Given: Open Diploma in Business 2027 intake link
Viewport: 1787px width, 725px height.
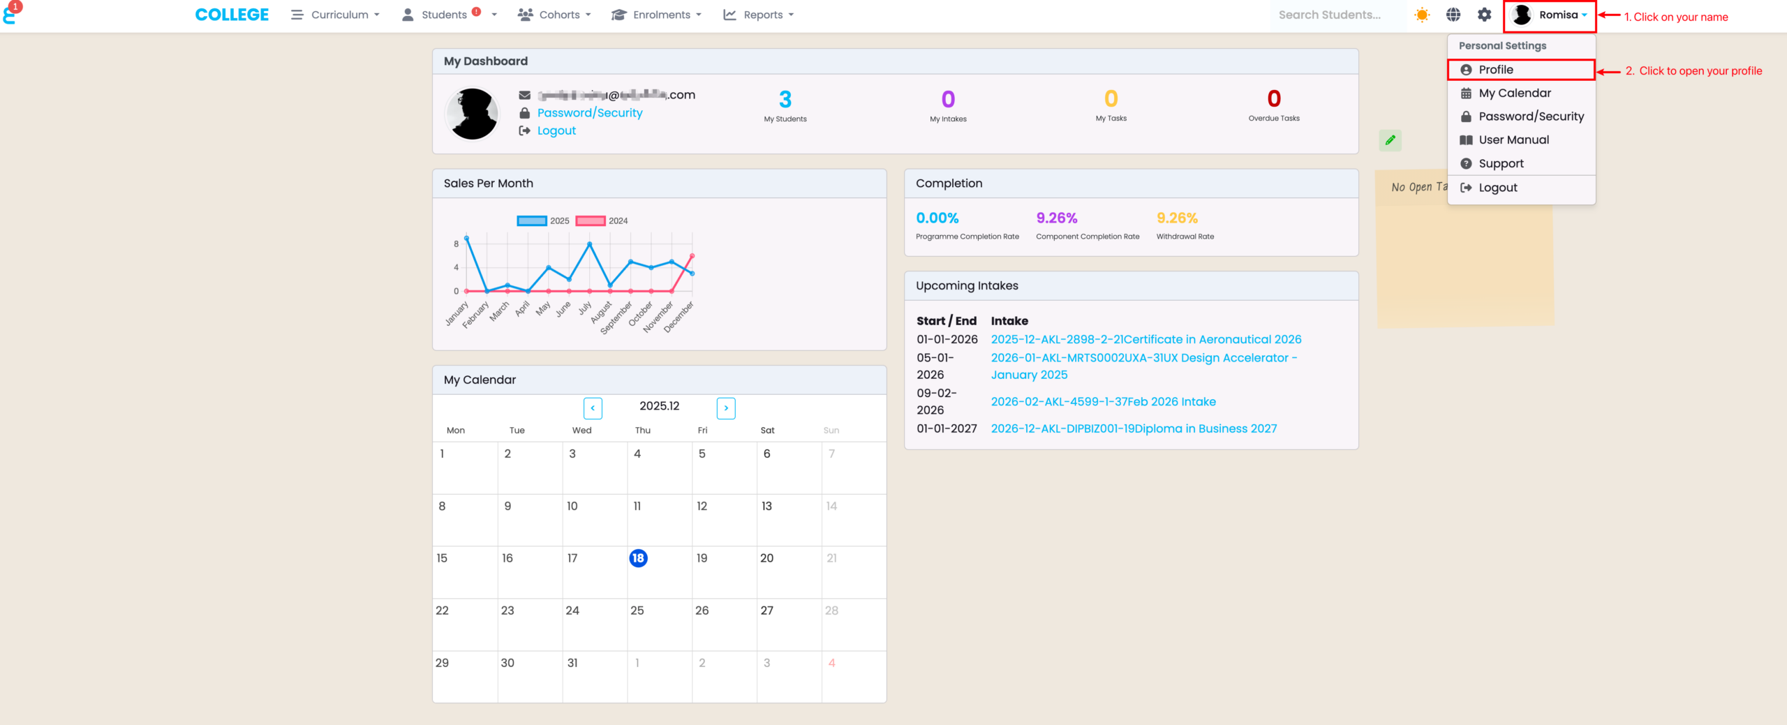Looking at the screenshot, I should click(1134, 428).
